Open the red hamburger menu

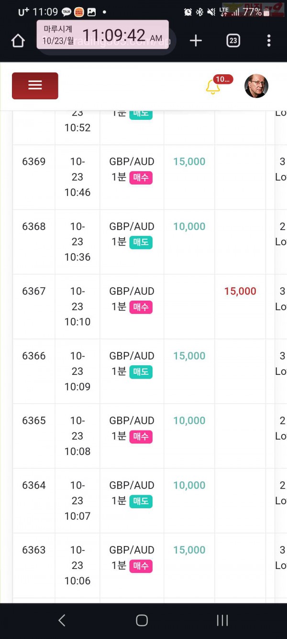point(35,86)
